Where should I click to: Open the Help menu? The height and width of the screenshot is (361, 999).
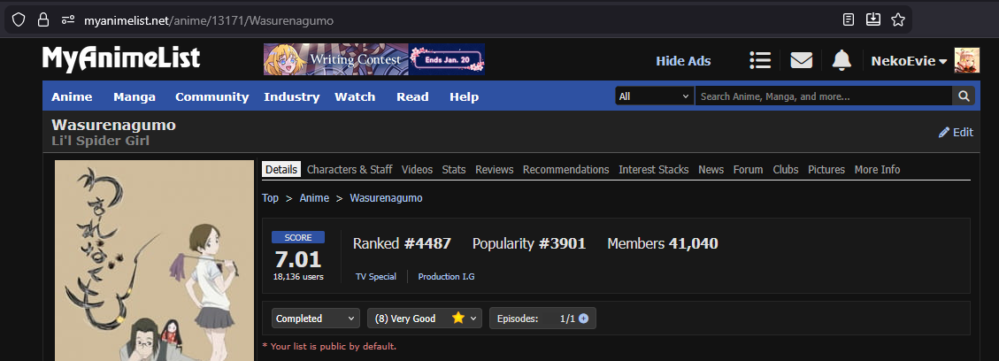click(x=464, y=96)
